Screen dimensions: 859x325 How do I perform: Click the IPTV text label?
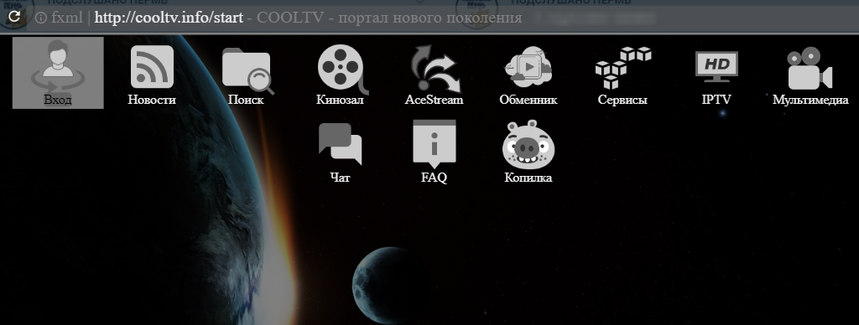[716, 100]
